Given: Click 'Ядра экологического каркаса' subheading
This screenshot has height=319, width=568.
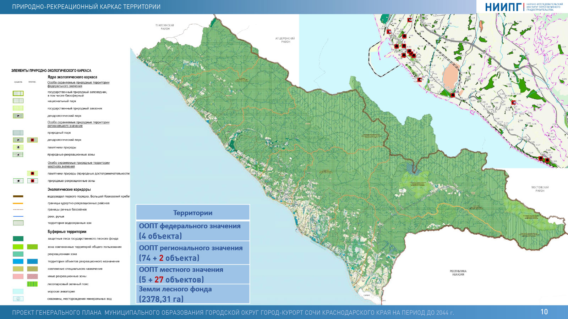Looking at the screenshot, I should click(72, 77).
